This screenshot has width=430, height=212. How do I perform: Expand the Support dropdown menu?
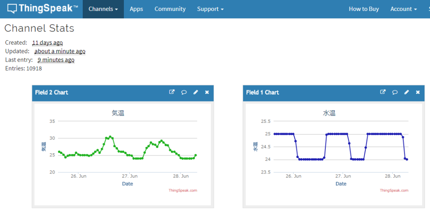point(210,9)
